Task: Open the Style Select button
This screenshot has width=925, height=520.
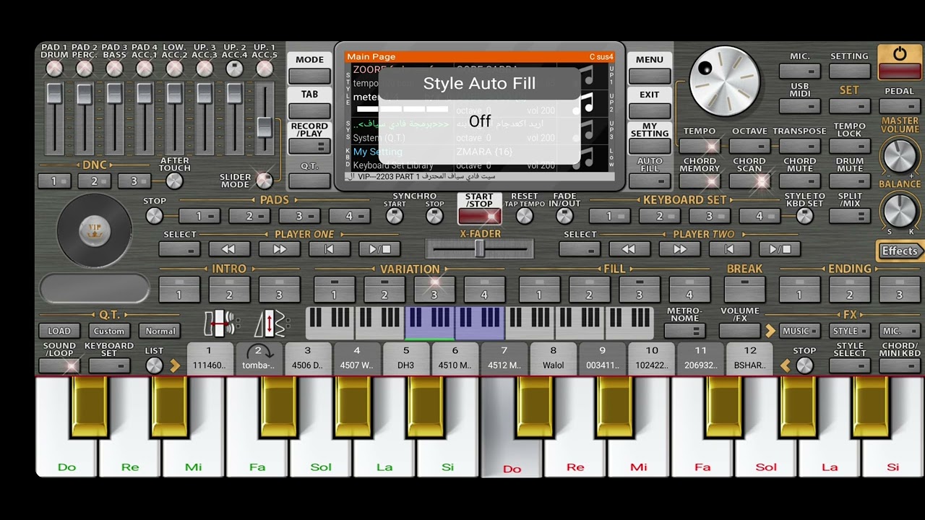Action: [x=850, y=366]
